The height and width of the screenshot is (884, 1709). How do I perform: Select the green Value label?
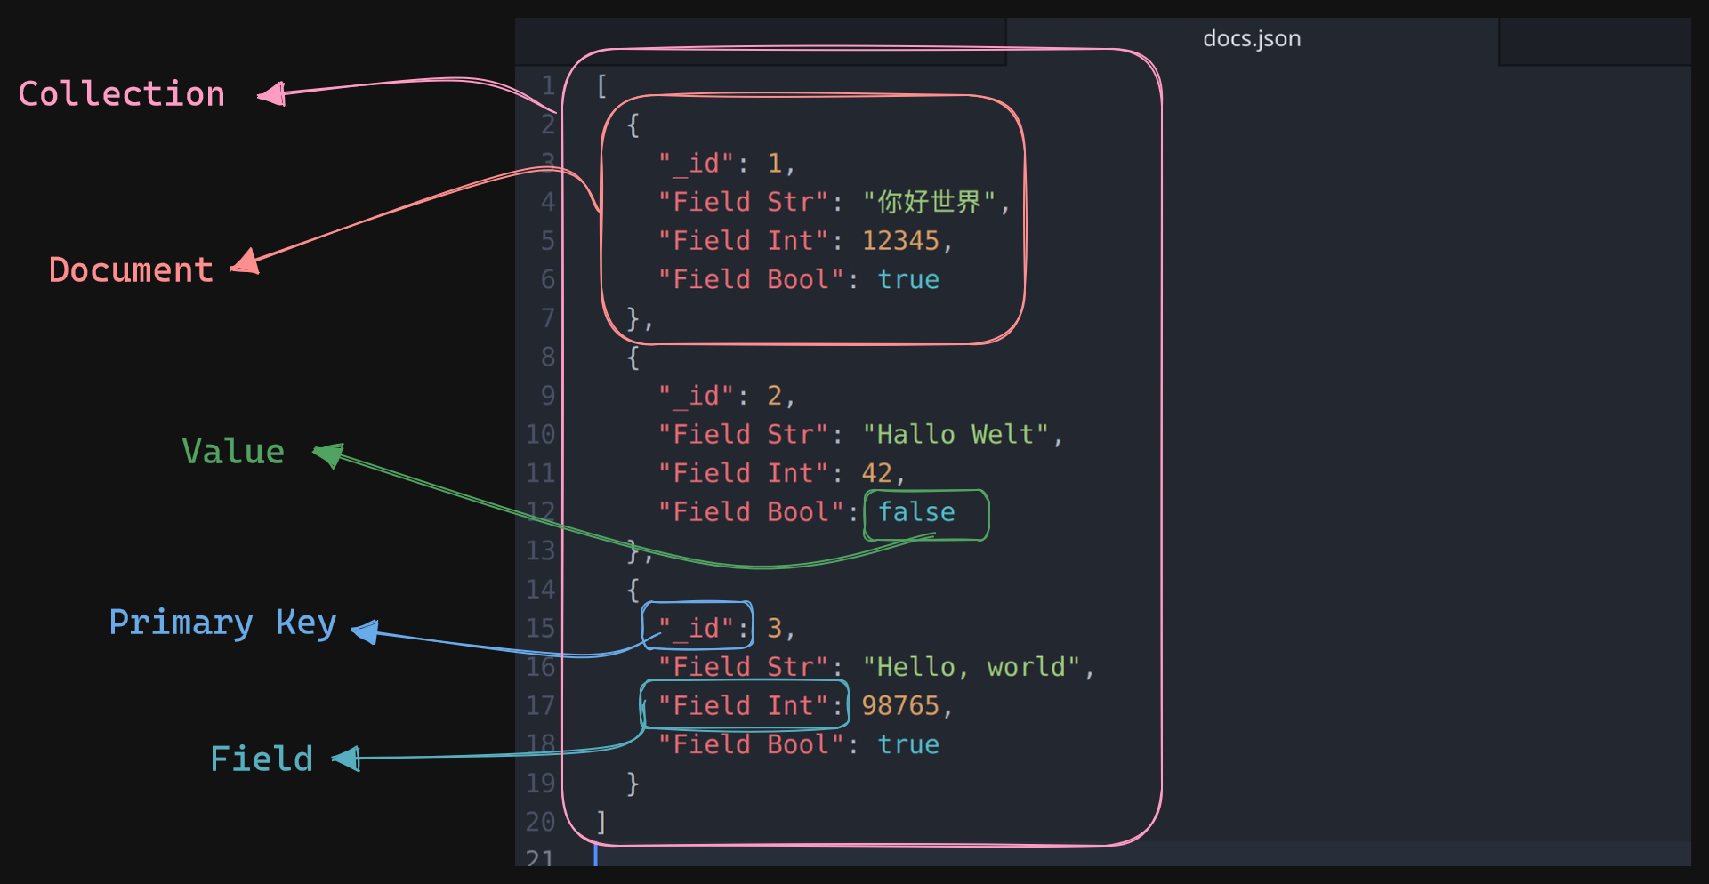(233, 452)
